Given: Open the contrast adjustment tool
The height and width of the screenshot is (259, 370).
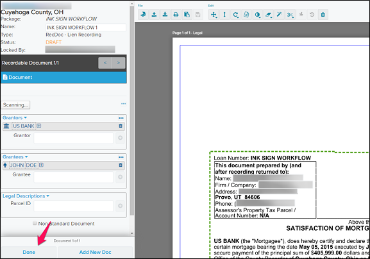Looking at the screenshot, I should pos(257,15).
